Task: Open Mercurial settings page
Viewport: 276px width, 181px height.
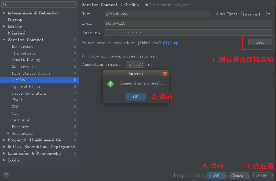Action: [x=21, y=120]
